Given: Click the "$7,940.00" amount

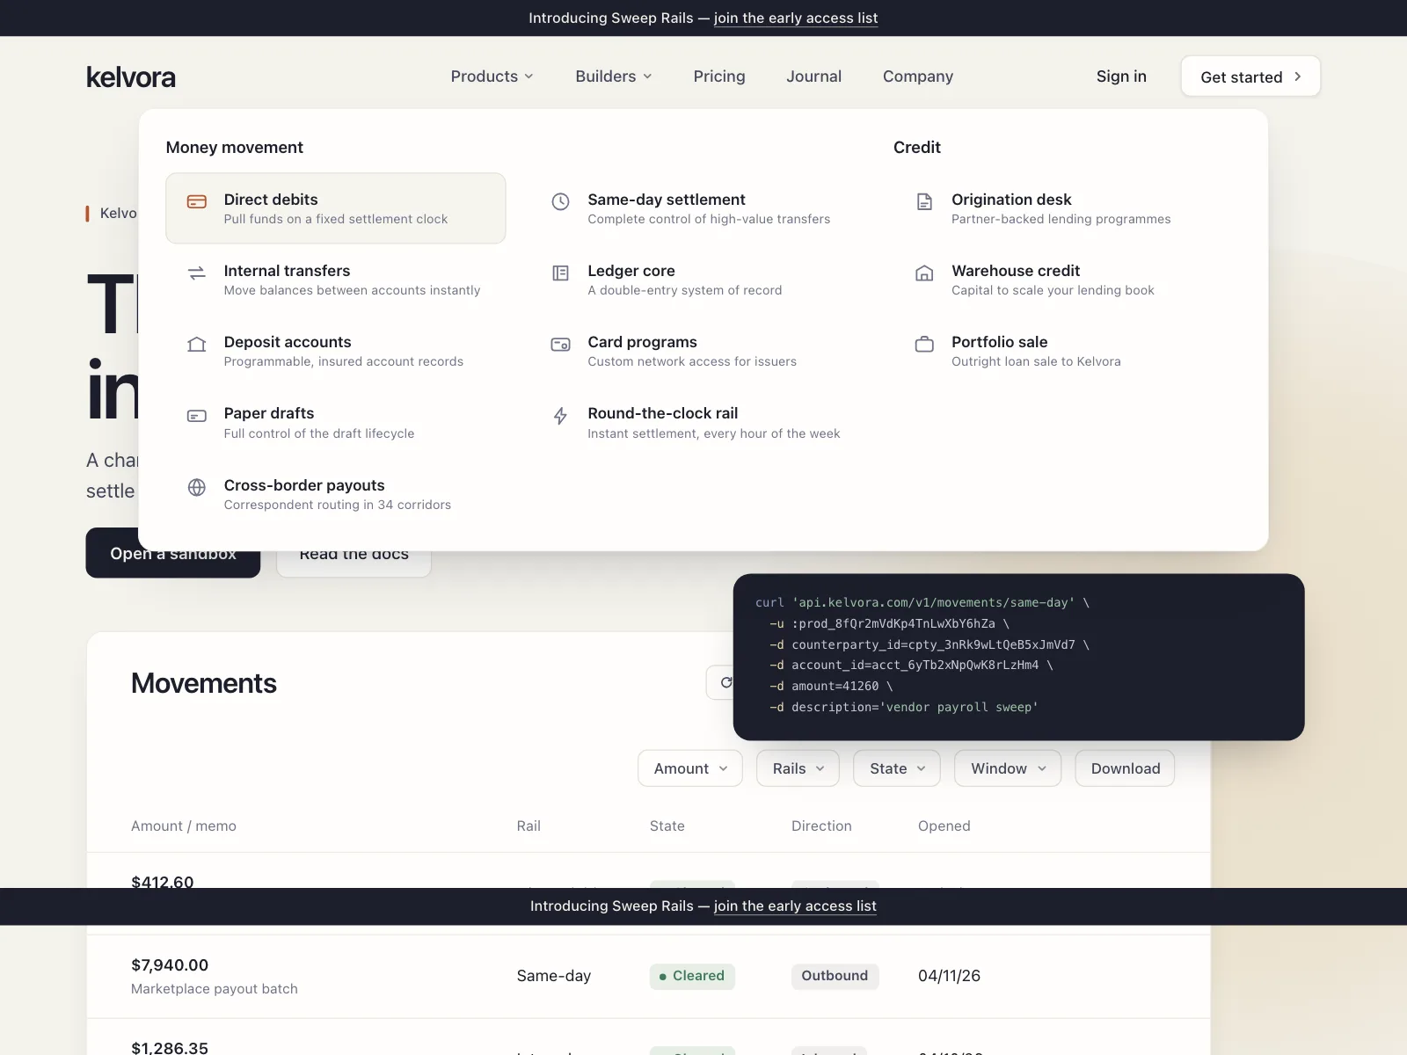Looking at the screenshot, I should 170,965.
